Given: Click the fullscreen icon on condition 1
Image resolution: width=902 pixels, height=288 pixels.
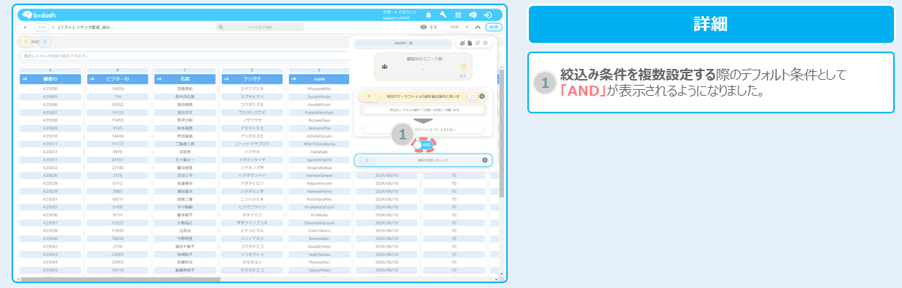Looking at the screenshot, I should (472, 96).
